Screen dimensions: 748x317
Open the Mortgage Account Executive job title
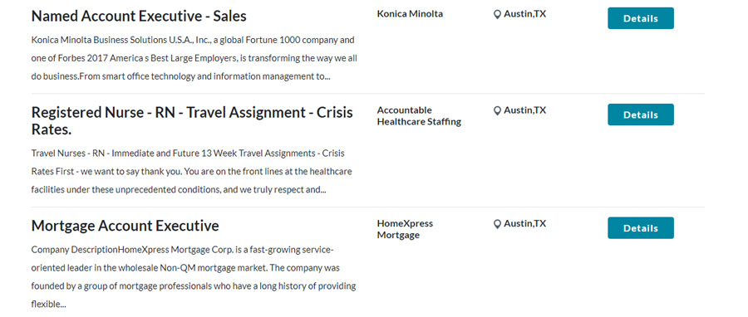tap(125, 226)
